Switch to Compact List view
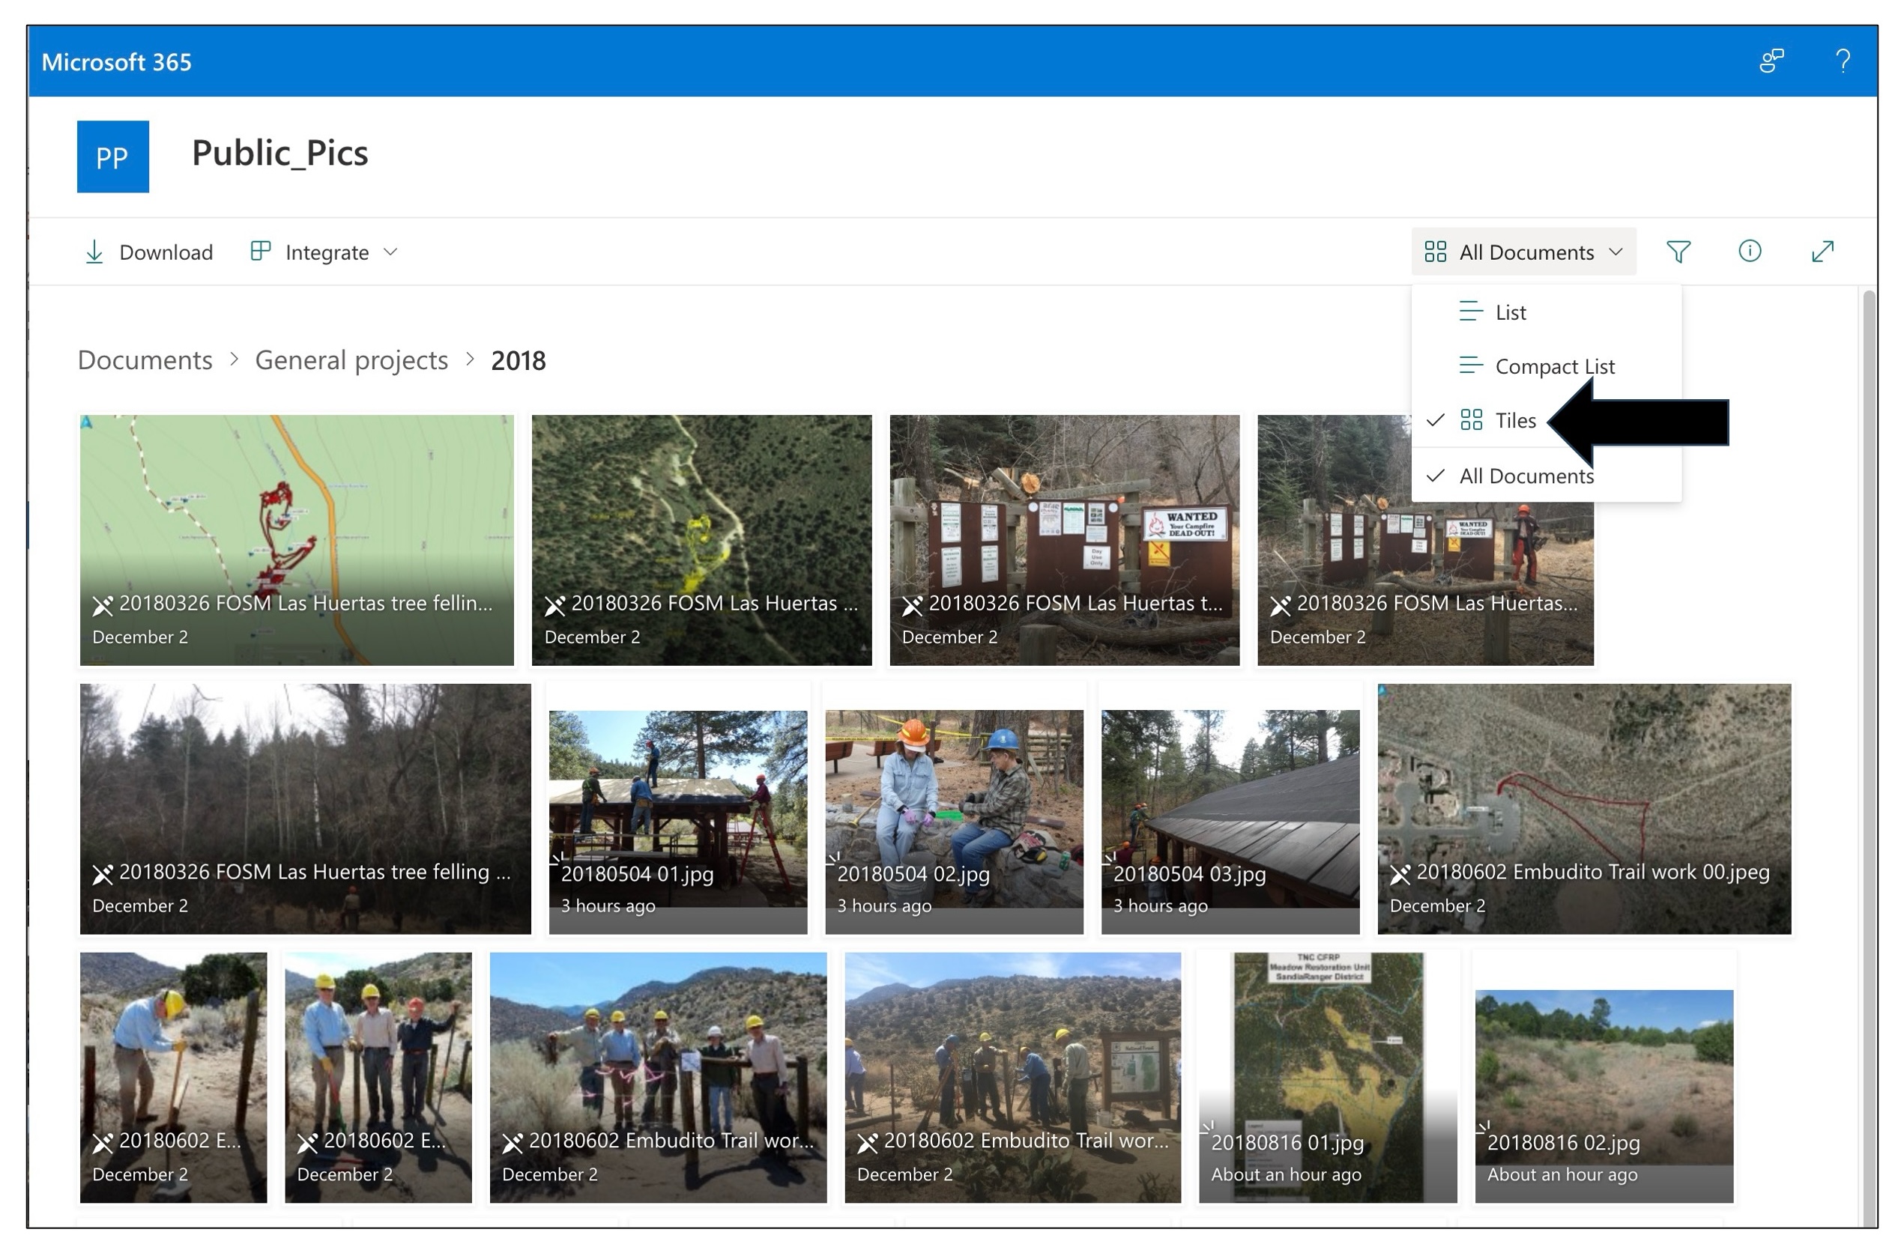Viewport: 1901px width, 1253px height. 1553,366
